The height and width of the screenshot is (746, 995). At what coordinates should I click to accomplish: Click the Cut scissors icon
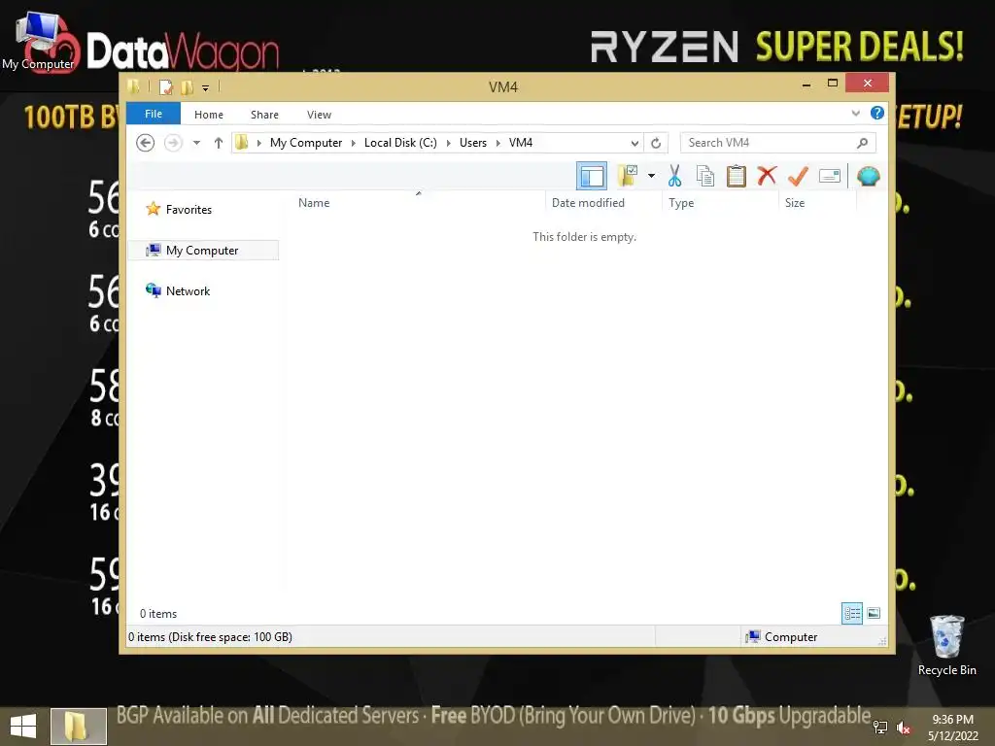(674, 176)
